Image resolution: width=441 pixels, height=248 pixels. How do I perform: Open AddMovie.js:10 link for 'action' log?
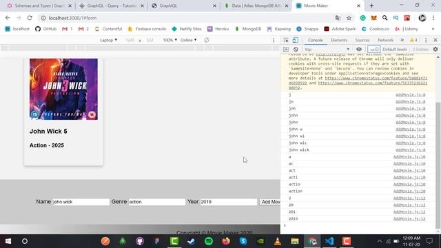(x=409, y=192)
